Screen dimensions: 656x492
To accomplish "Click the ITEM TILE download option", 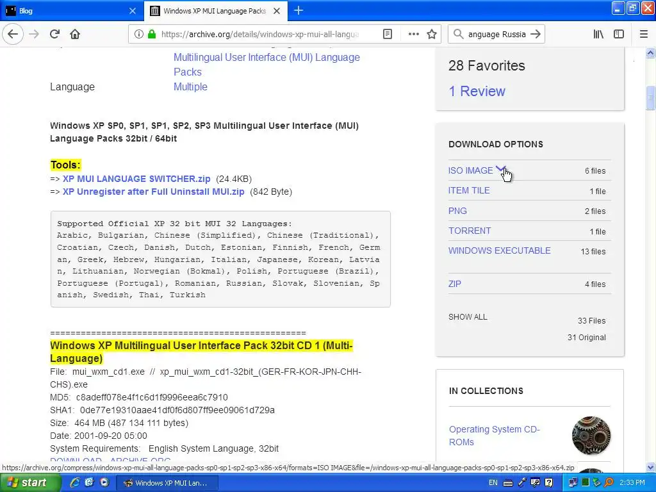I will pos(468,190).
